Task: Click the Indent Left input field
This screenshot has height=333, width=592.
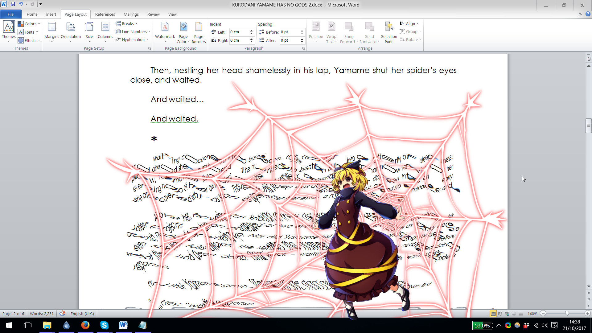Action: (239, 32)
